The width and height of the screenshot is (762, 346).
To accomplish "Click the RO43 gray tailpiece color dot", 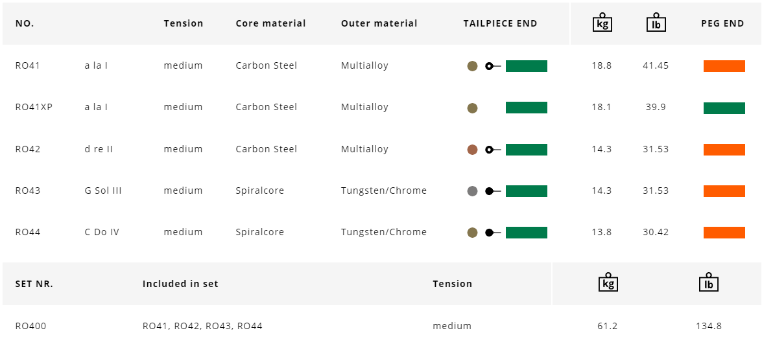I will point(472,191).
